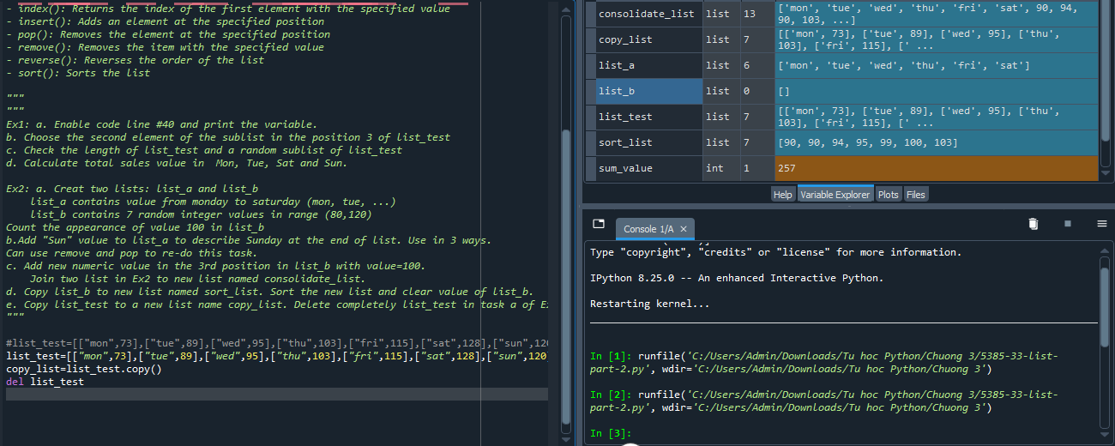Click the consolidate_list value cell

tap(936, 14)
